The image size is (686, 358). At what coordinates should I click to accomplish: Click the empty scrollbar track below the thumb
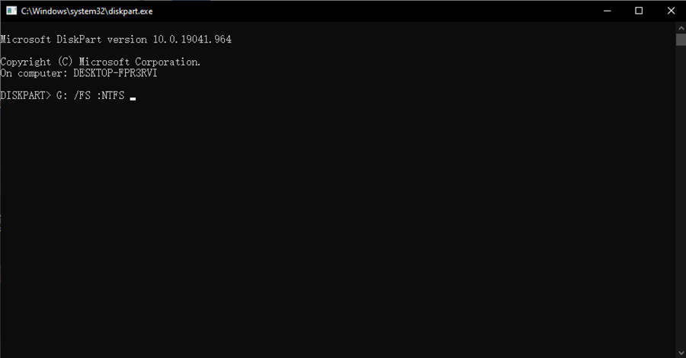(x=681, y=197)
